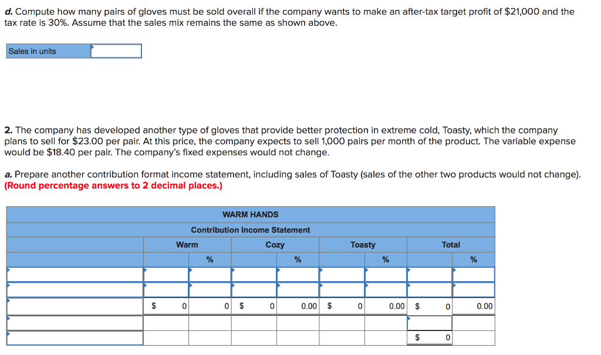Click the Warm column header

coord(187,244)
